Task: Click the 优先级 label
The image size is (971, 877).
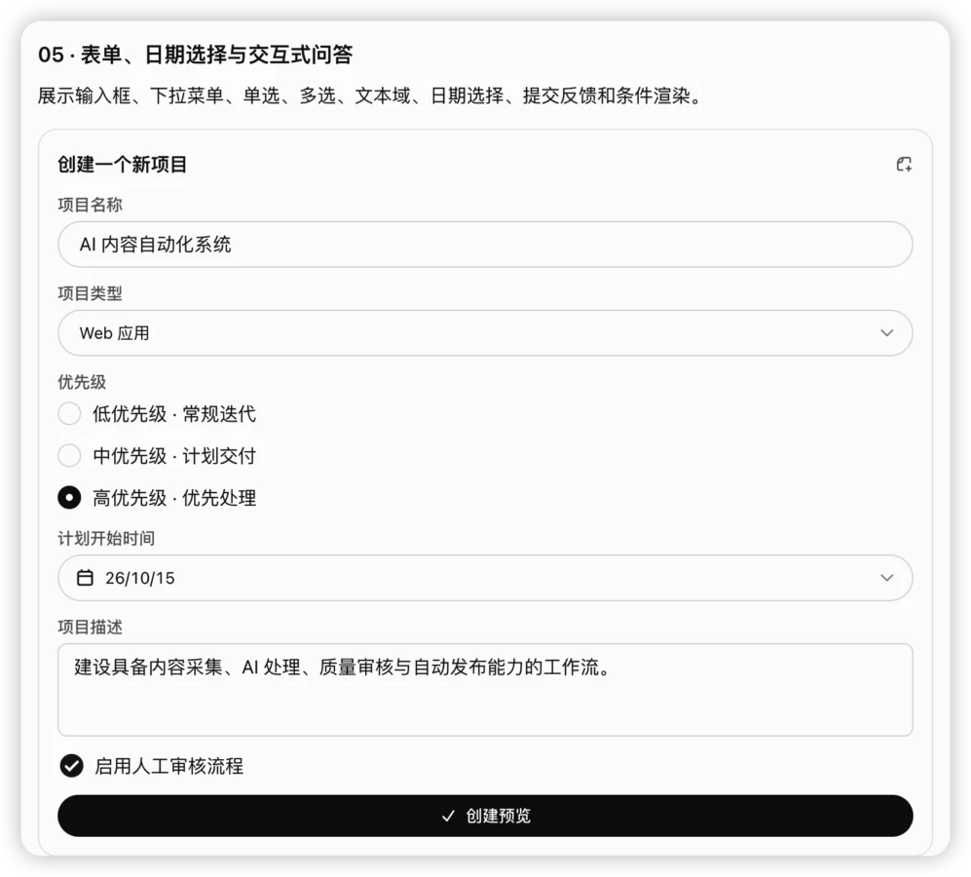Action: 82,382
